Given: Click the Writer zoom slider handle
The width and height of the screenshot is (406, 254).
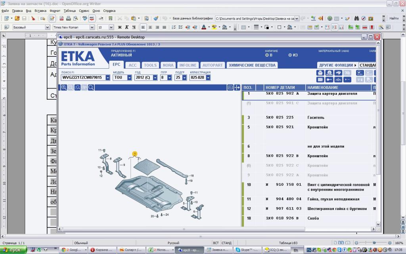Looking at the screenshot, I should pos(374,243).
